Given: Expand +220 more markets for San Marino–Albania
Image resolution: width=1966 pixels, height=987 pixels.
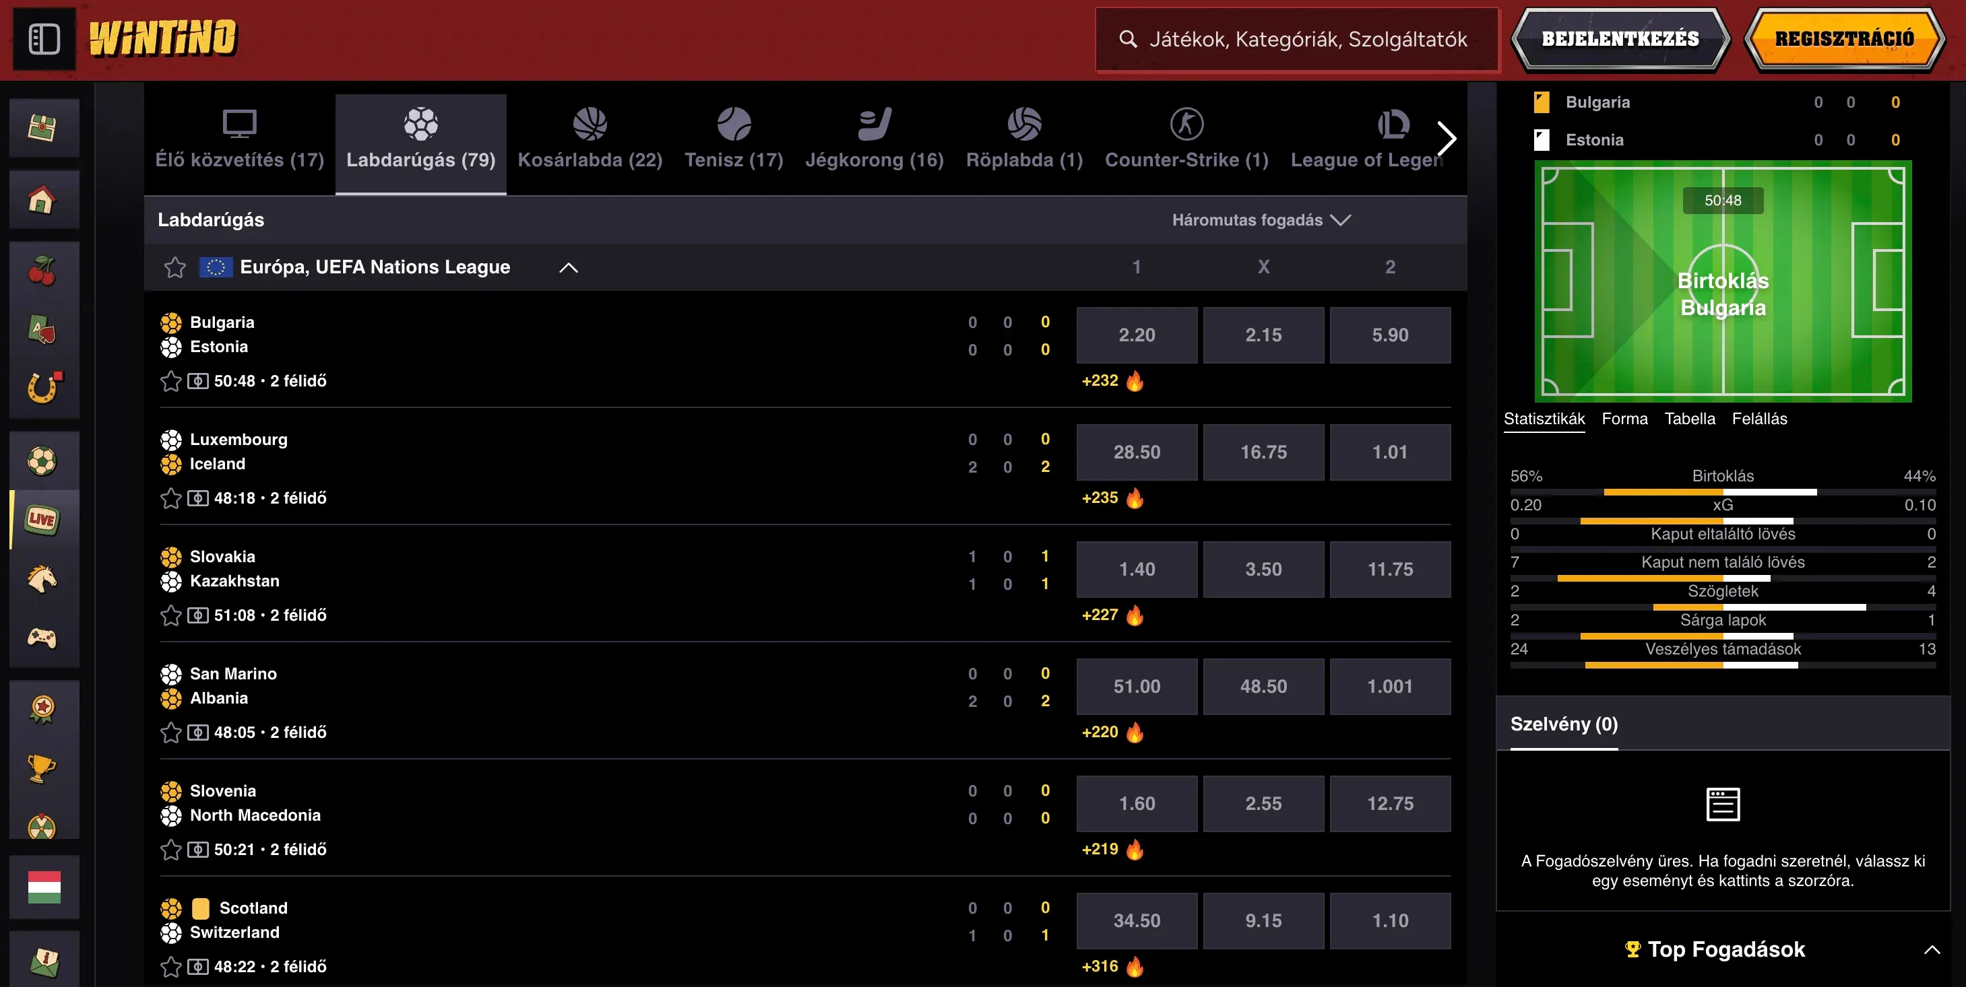Looking at the screenshot, I should tap(1112, 733).
